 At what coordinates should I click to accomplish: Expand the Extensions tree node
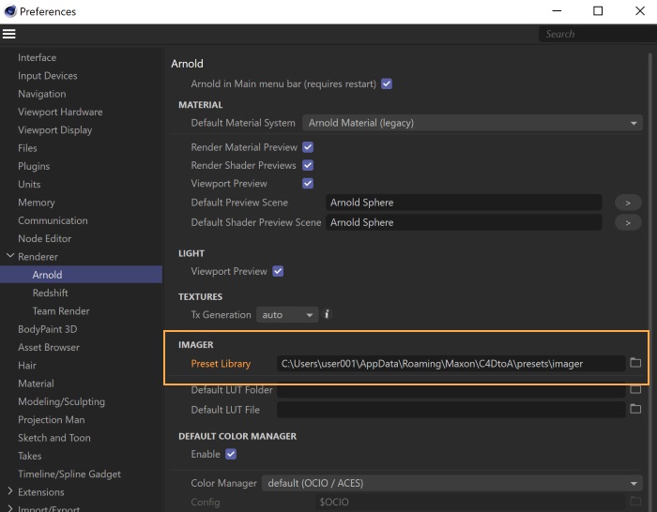(x=10, y=491)
